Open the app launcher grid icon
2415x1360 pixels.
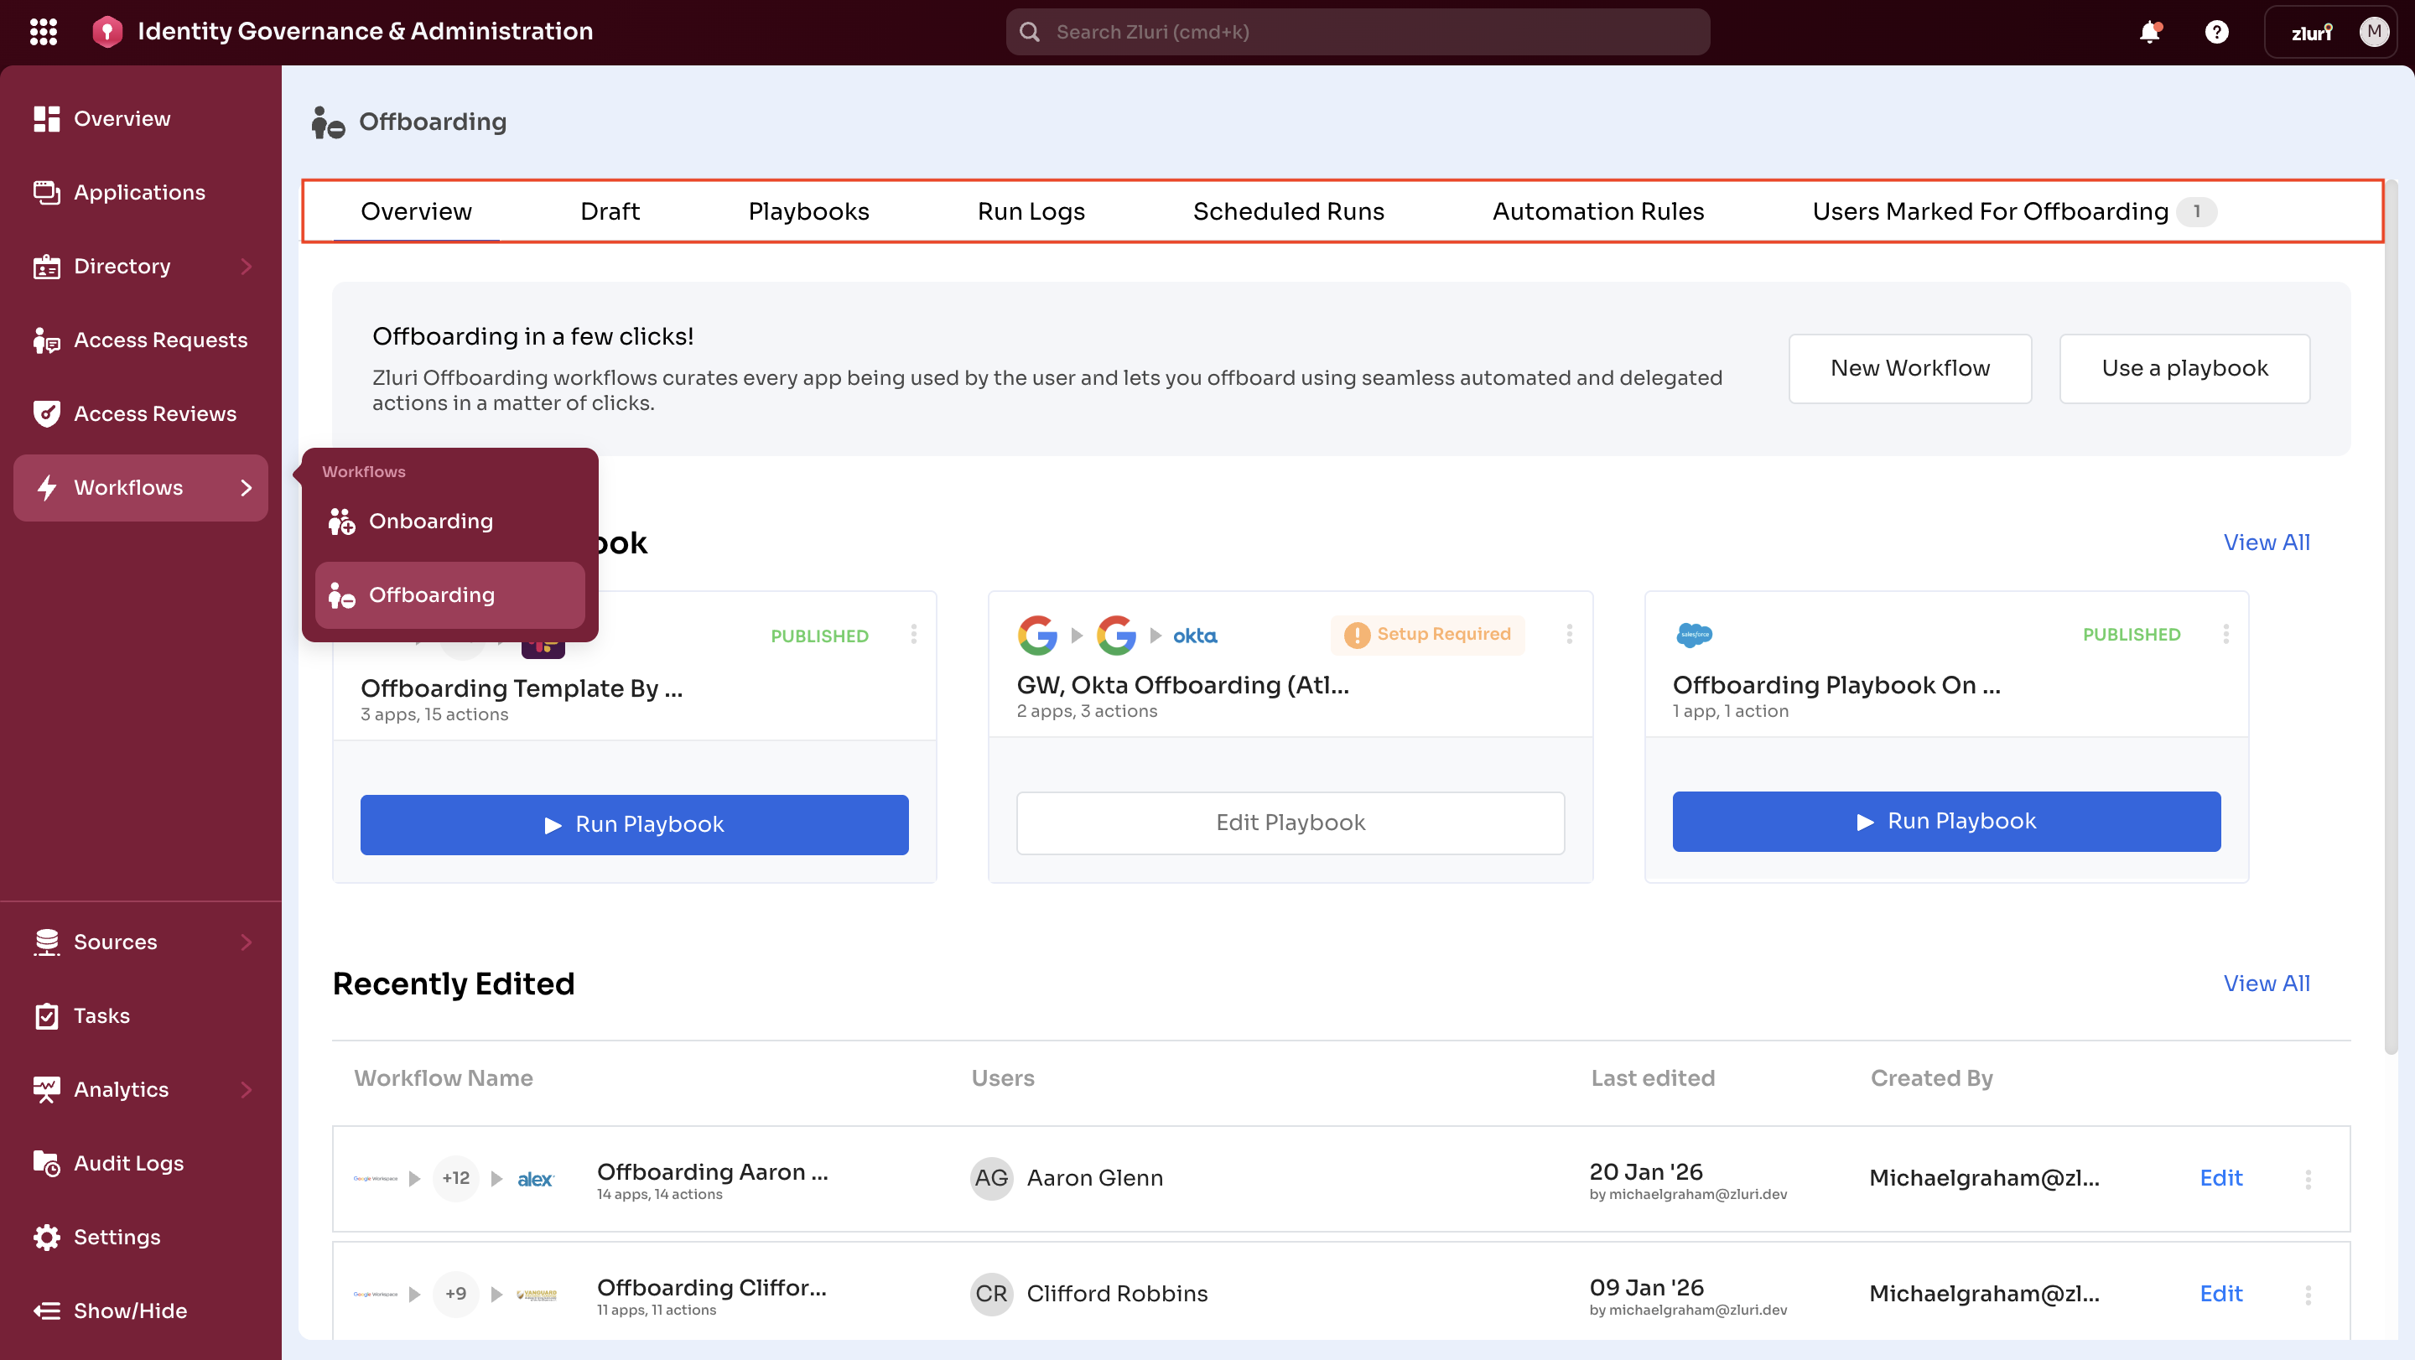pos(43,32)
